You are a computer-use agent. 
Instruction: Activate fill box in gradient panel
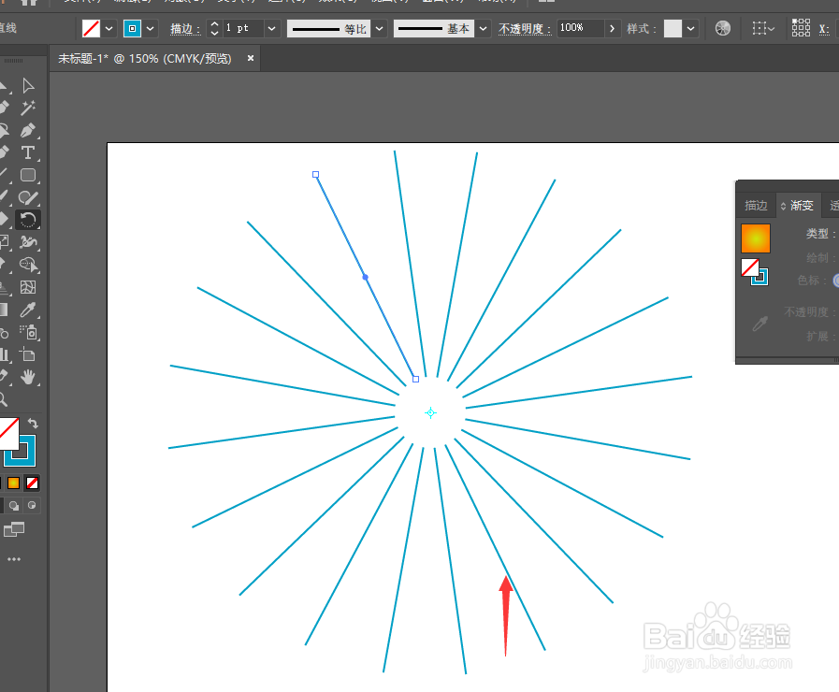749,267
